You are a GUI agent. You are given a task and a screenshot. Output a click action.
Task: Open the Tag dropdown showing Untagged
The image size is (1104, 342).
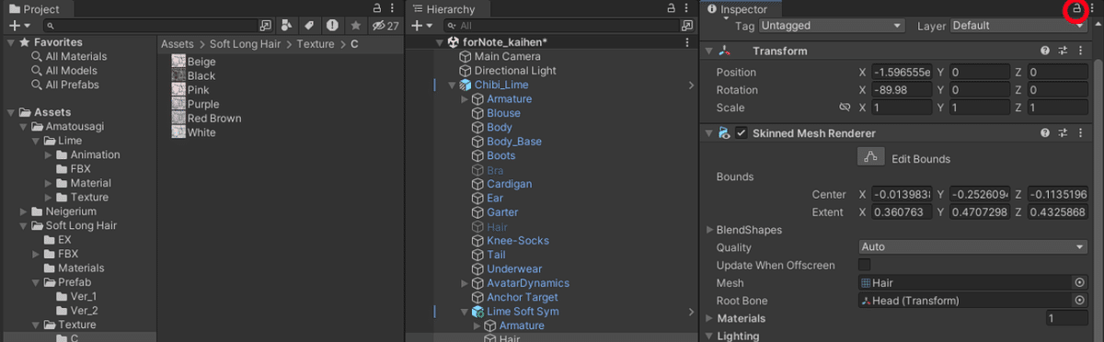click(x=833, y=26)
